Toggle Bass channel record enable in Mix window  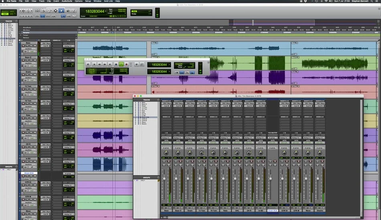coord(169,161)
